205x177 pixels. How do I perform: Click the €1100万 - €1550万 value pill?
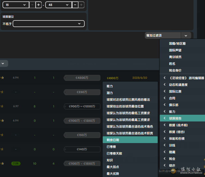pyautogui.click(x=82, y=164)
